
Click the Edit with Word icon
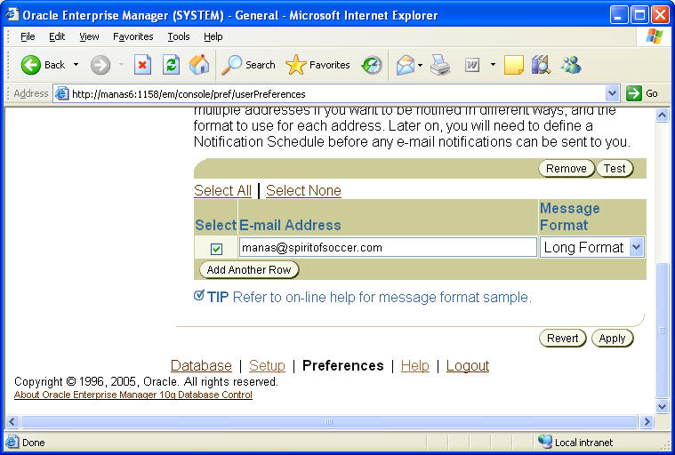pos(472,65)
